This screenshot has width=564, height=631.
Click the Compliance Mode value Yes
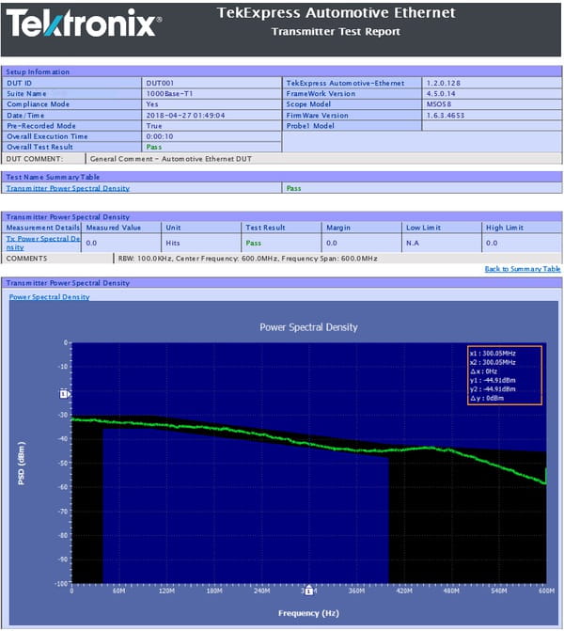[x=151, y=104]
